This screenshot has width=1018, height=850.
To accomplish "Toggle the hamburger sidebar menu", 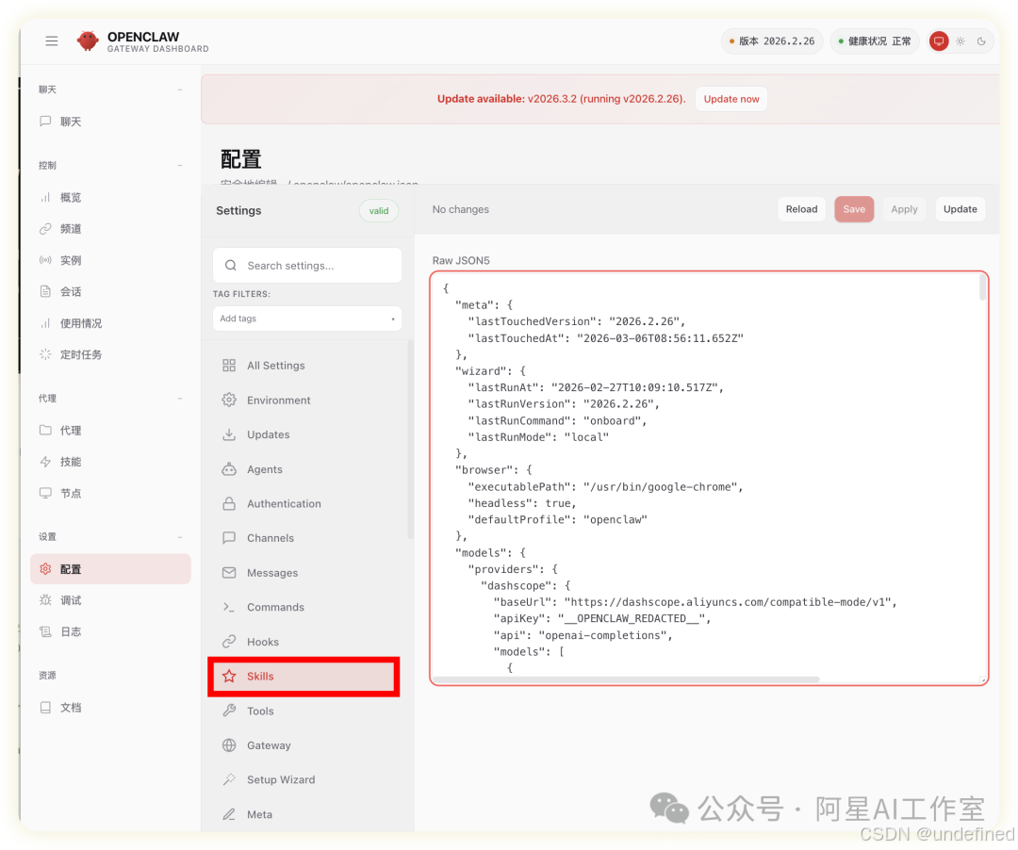I will (x=51, y=41).
